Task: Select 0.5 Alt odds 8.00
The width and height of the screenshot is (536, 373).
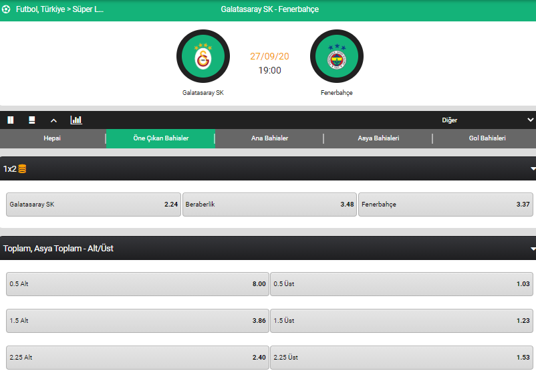Action: (x=138, y=284)
